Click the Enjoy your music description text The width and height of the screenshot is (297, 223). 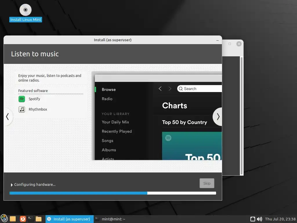[x=50, y=78]
